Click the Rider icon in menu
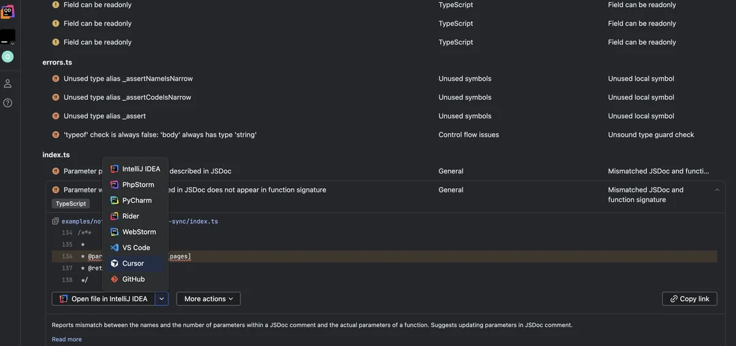 [114, 216]
